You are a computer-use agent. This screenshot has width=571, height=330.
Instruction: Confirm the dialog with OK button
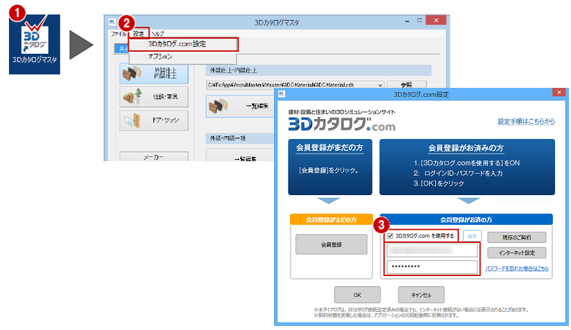pos(357,295)
